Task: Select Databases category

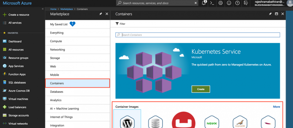Action: coord(77,92)
